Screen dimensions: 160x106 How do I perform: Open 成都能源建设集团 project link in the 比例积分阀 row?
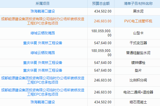[43, 80]
